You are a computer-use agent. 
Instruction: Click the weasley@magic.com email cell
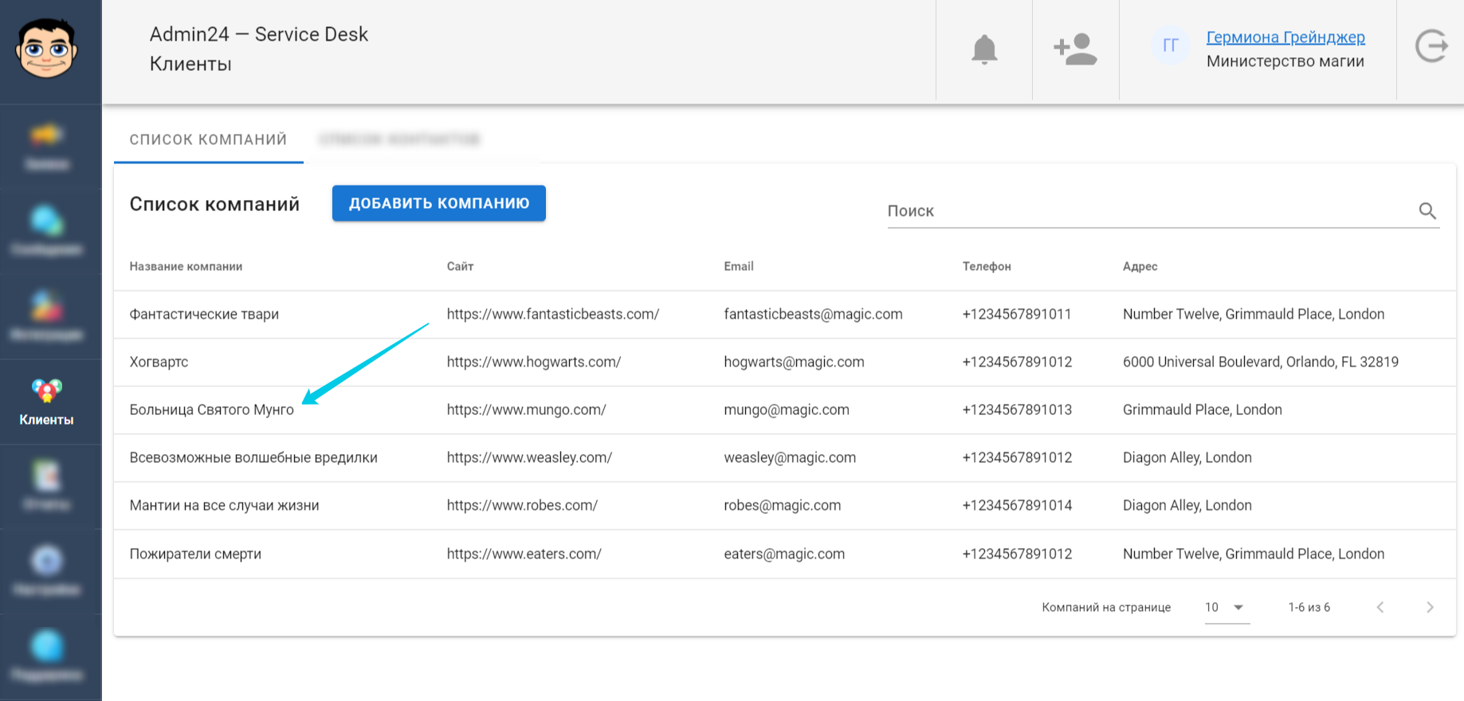pos(790,458)
